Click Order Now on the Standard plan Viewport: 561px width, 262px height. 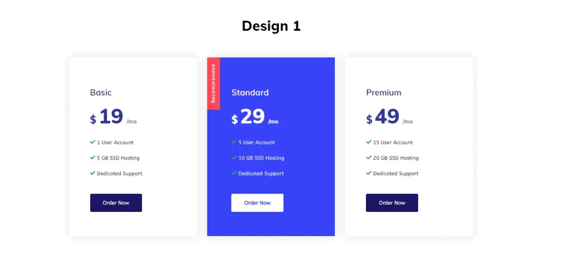[257, 203]
